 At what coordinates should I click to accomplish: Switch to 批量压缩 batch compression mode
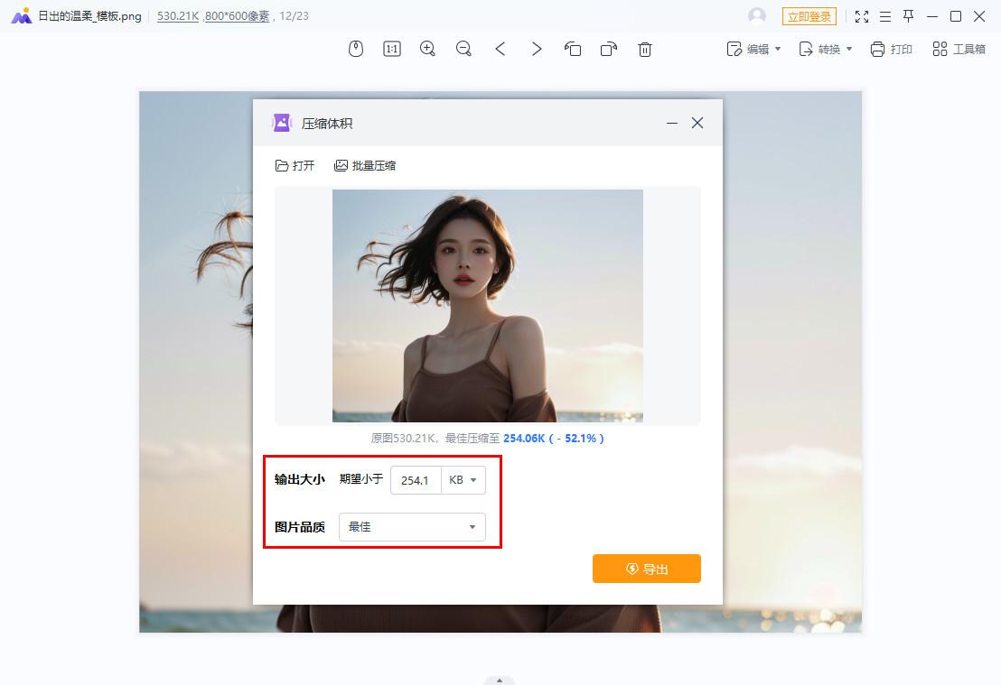[x=366, y=165]
